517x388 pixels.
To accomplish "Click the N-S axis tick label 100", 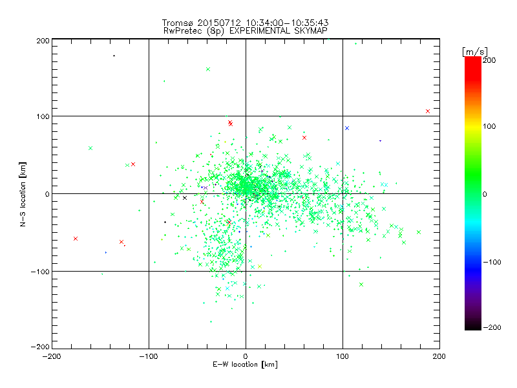I will [x=43, y=116].
